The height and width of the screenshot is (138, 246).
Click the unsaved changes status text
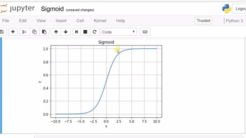click(x=80, y=10)
